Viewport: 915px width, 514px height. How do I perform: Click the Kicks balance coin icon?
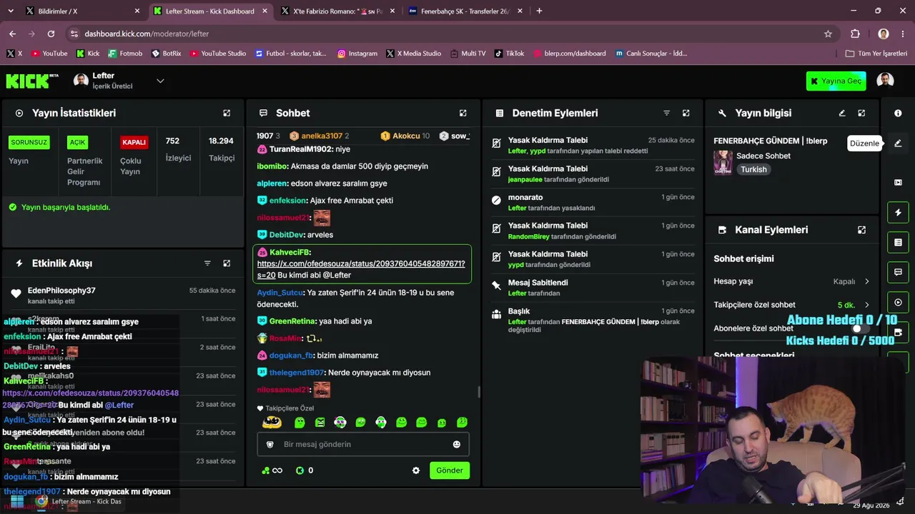tap(300, 470)
